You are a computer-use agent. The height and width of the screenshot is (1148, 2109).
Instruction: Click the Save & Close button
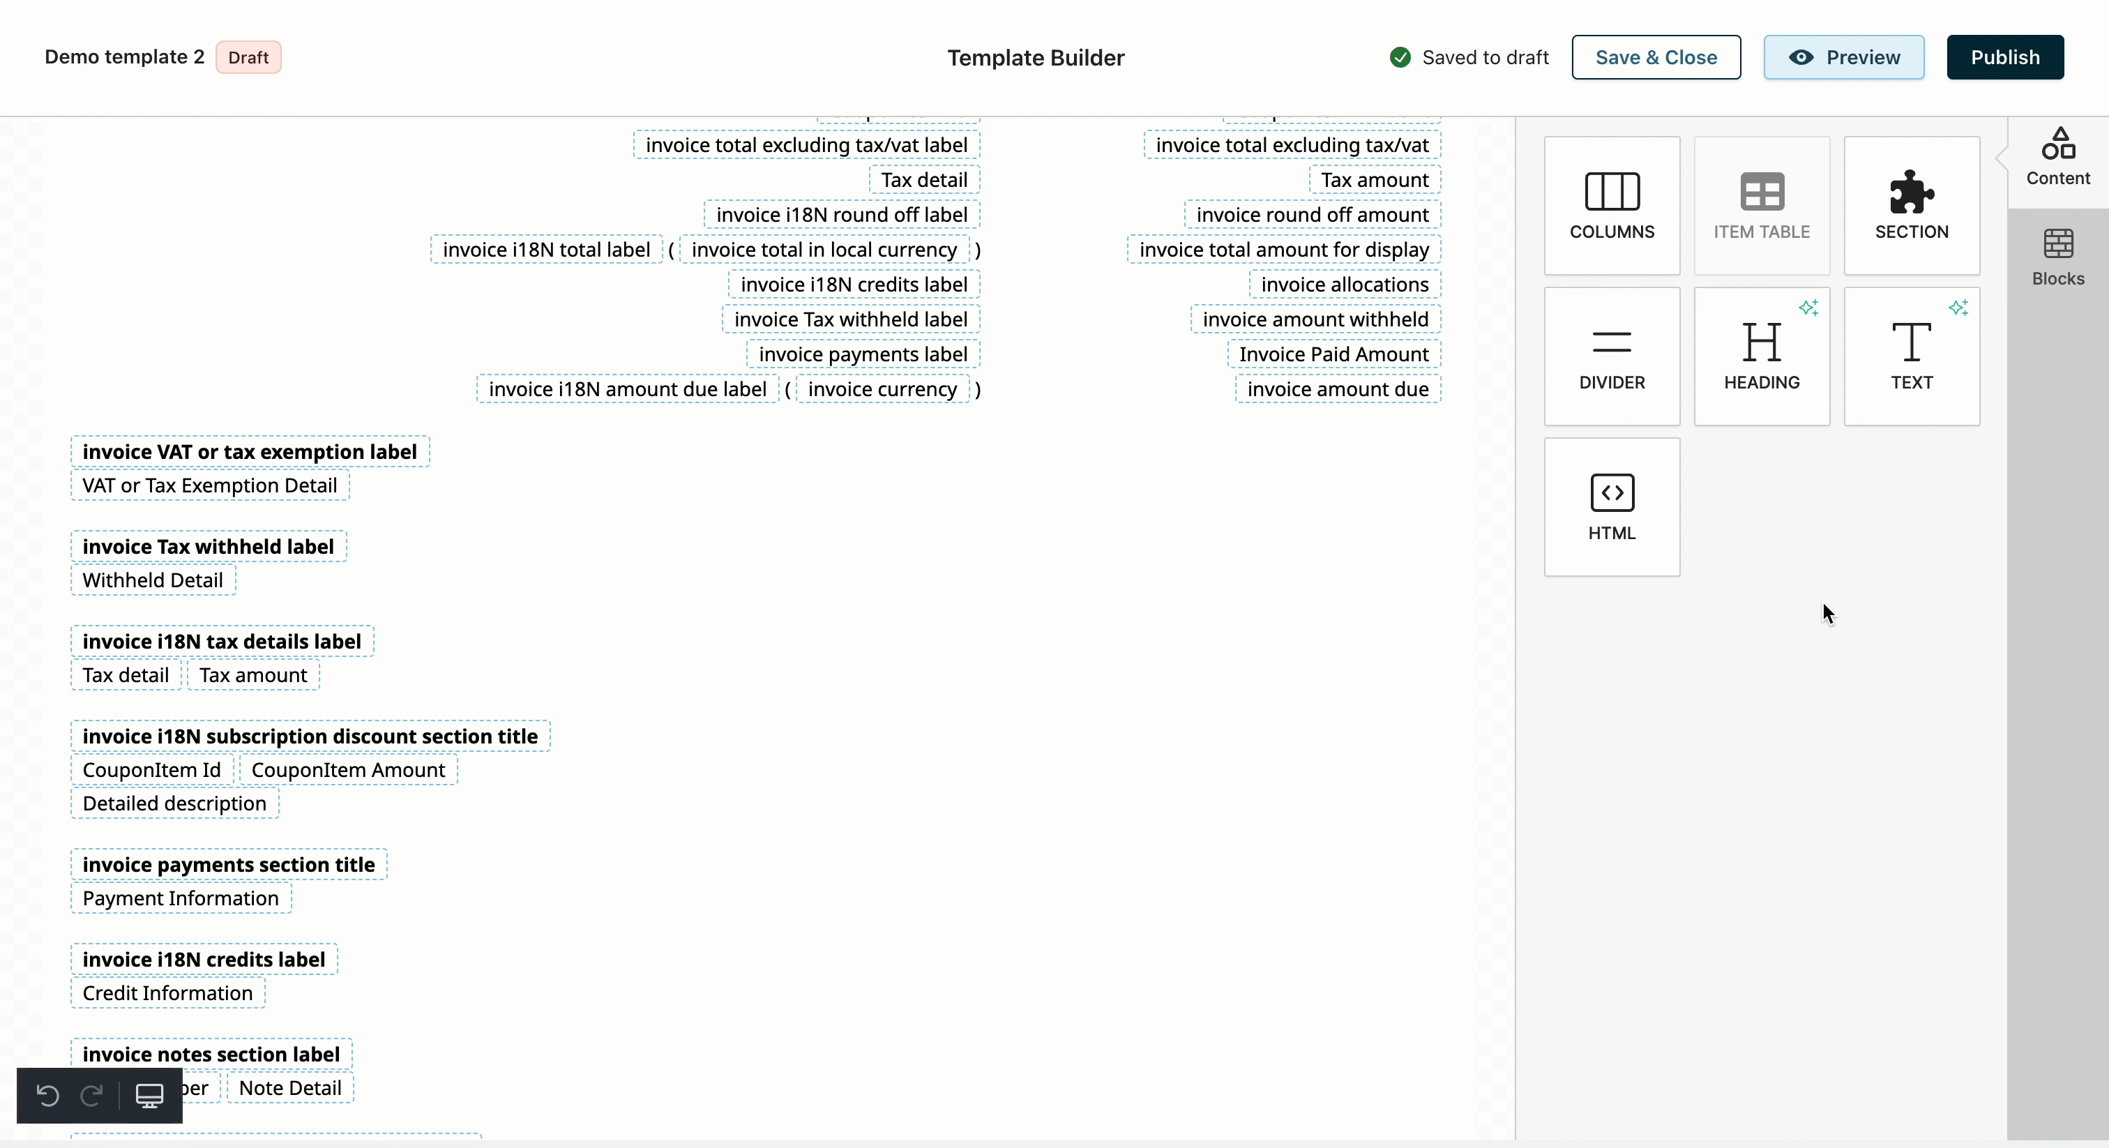click(x=1656, y=57)
